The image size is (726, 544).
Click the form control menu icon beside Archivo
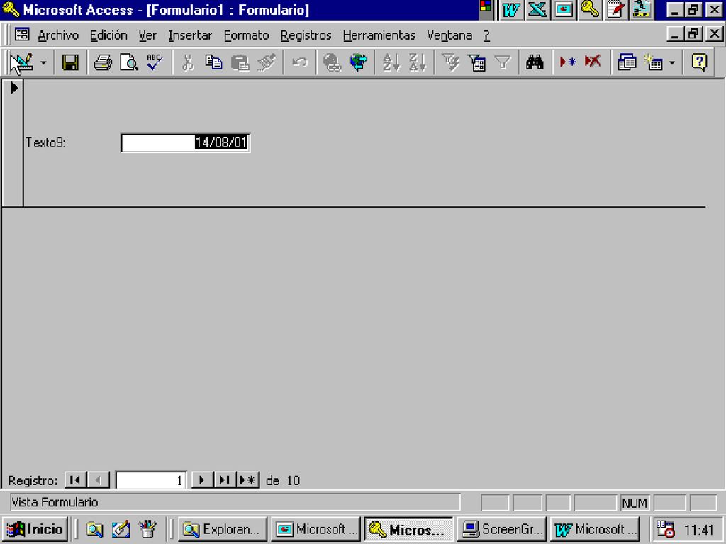[x=22, y=34]
